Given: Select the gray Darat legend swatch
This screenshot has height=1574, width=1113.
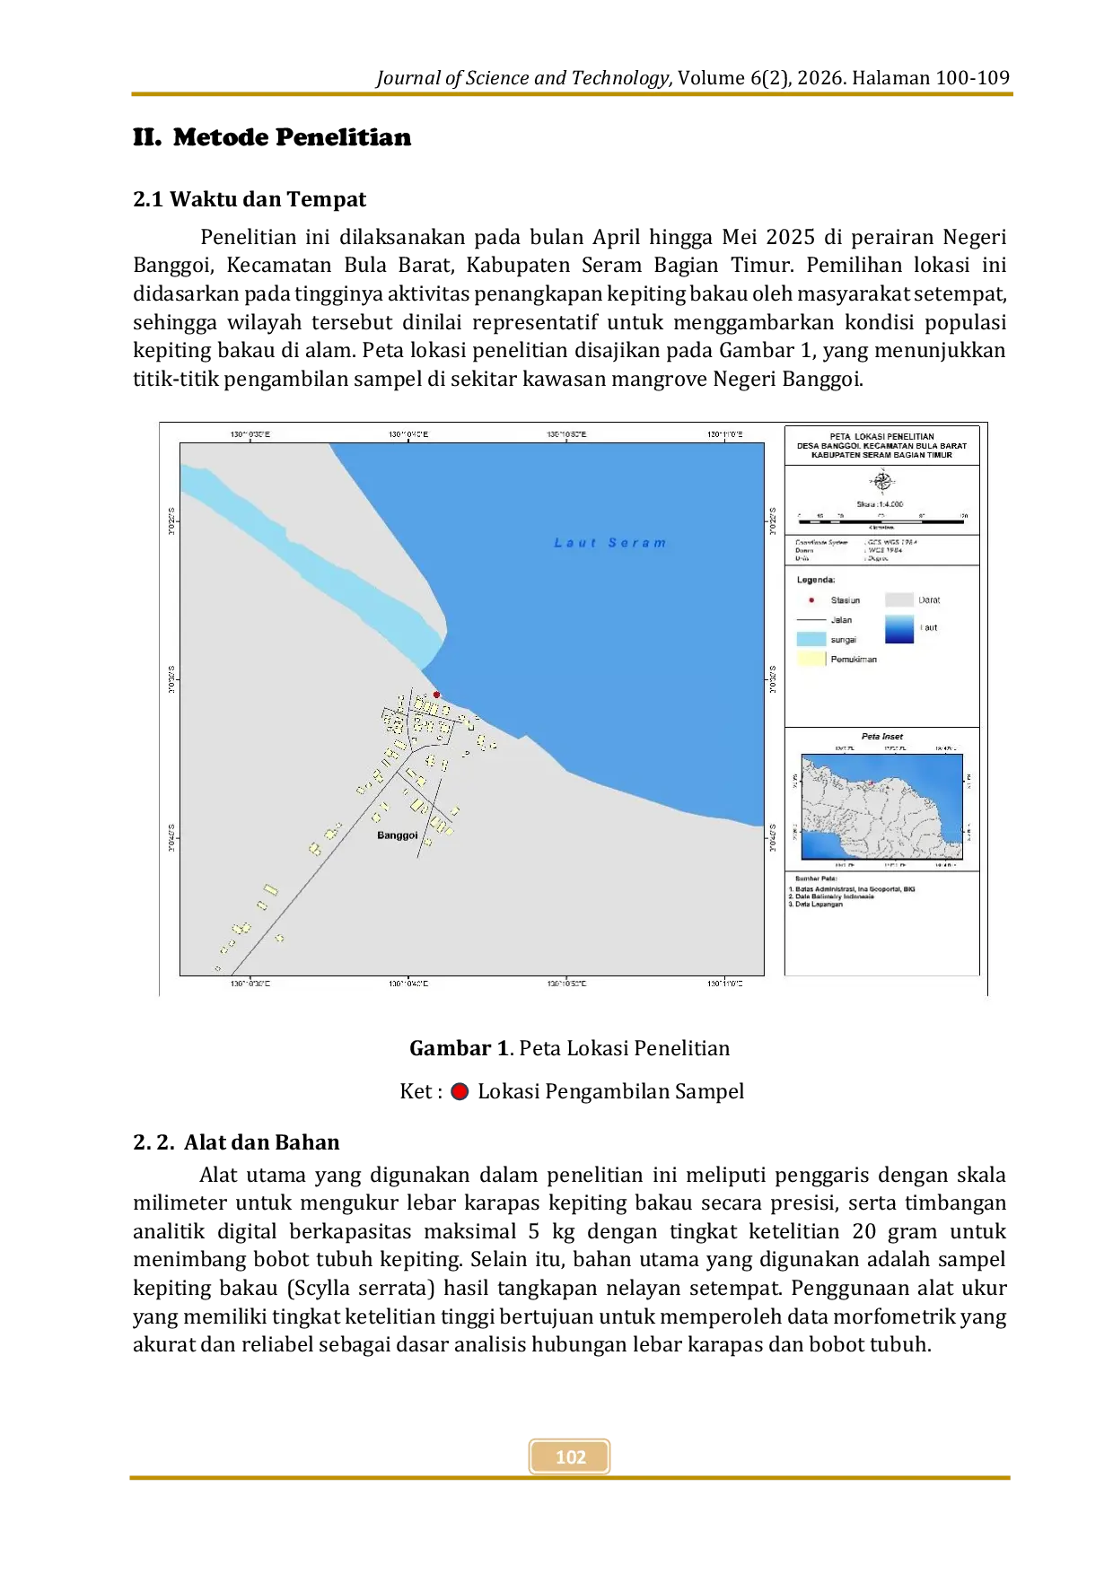Looking at the screenshot, I should (x=899, y=600).
